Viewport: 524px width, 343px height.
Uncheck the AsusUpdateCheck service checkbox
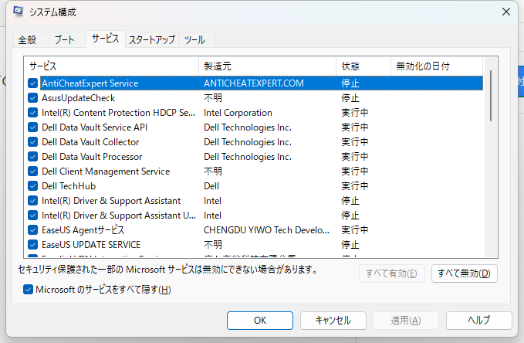click(x=32, y=98)
